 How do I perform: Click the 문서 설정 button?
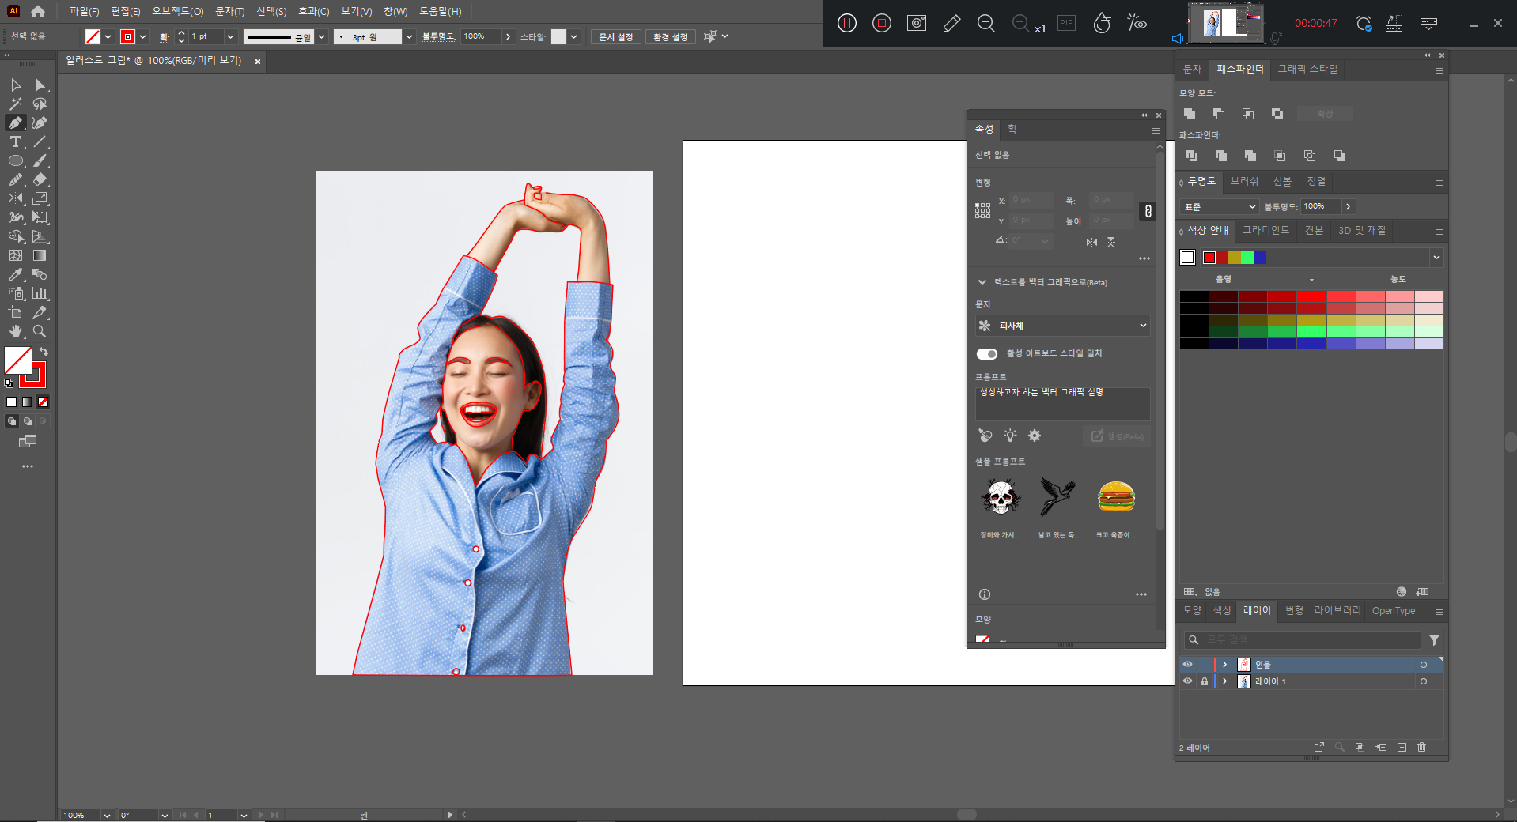615,37
